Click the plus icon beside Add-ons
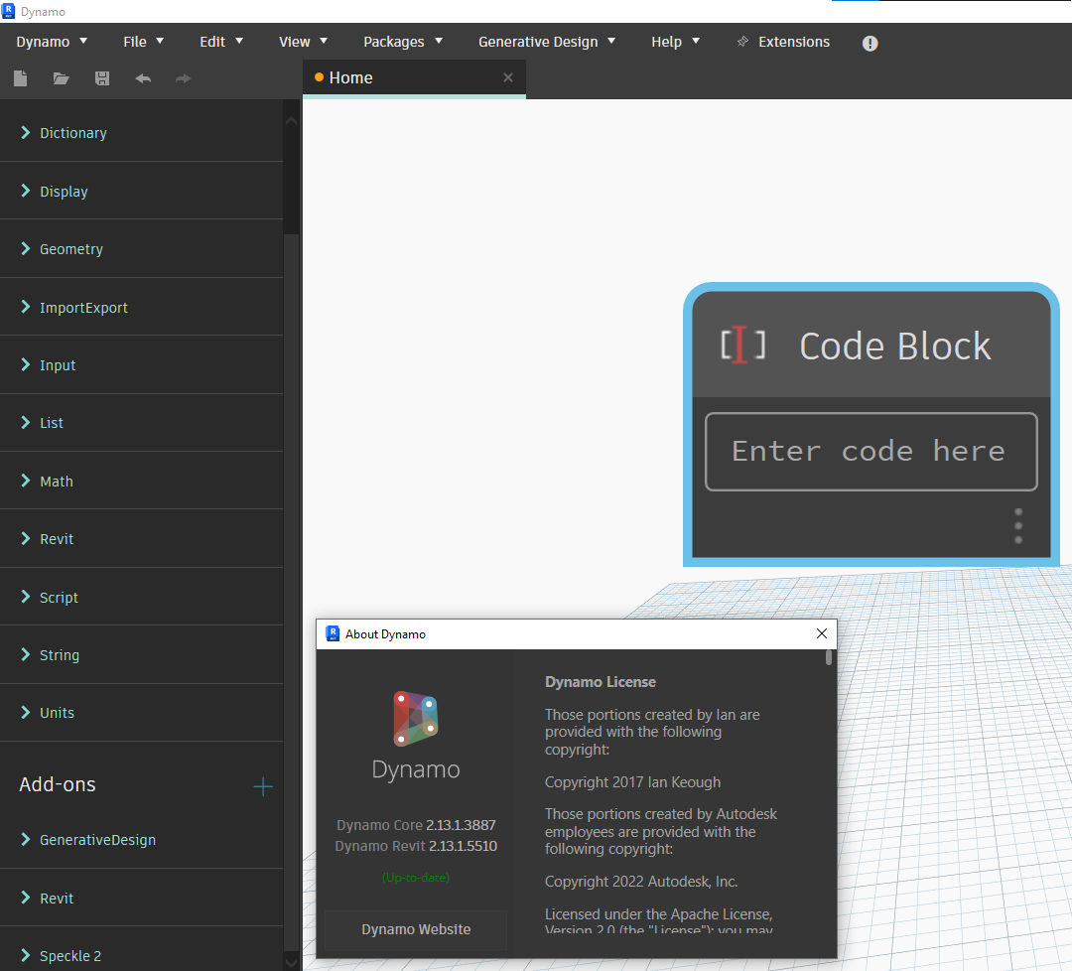Screen dimensions: 1072x971 262,786
